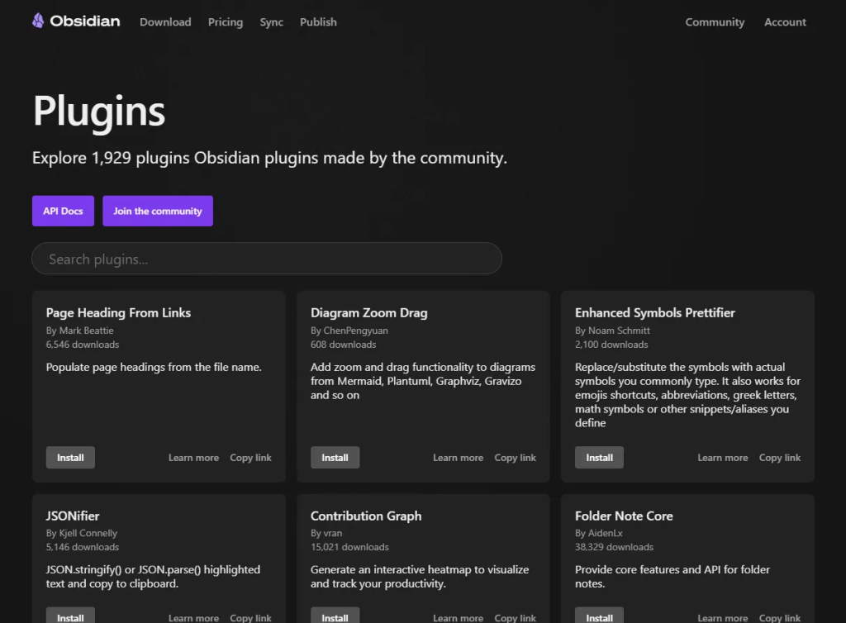The height and width of the screenshot is (623, 846).
Task: Select the Page Heading From Links title
Action: click(x=118, y=313)
